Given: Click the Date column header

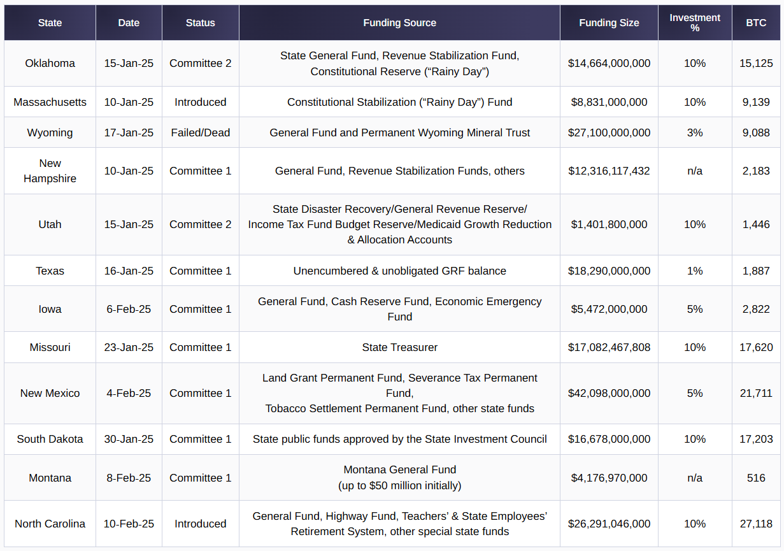Looking at the screenshot, I should point(129,23).
